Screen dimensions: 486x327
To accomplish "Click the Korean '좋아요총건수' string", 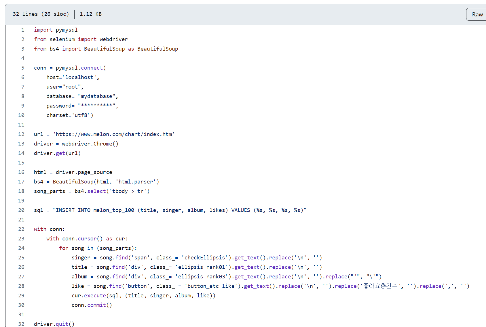I will pos(380,286).
